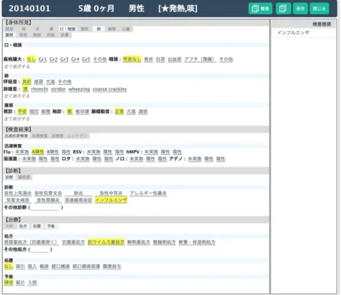This screenshot has height=295, width=341.
Task: Open the レントゲン test results tab
Action: click(77, 136)
